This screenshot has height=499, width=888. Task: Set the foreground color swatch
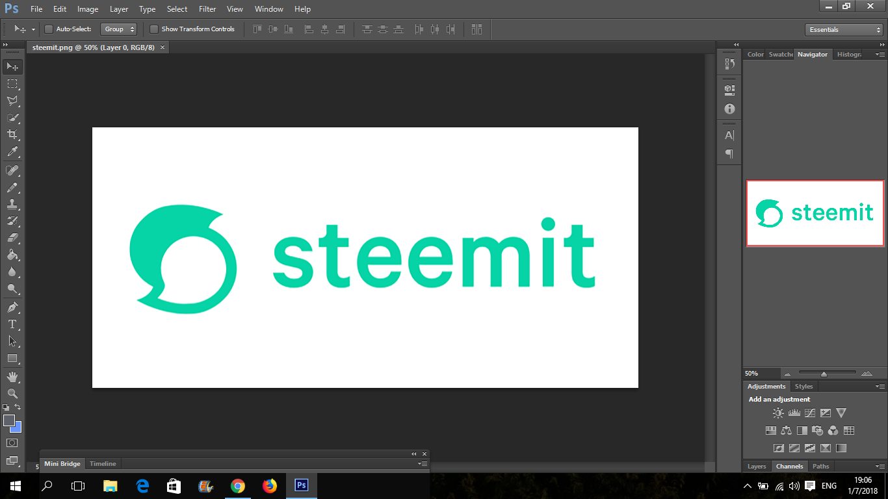pos(9,420)
